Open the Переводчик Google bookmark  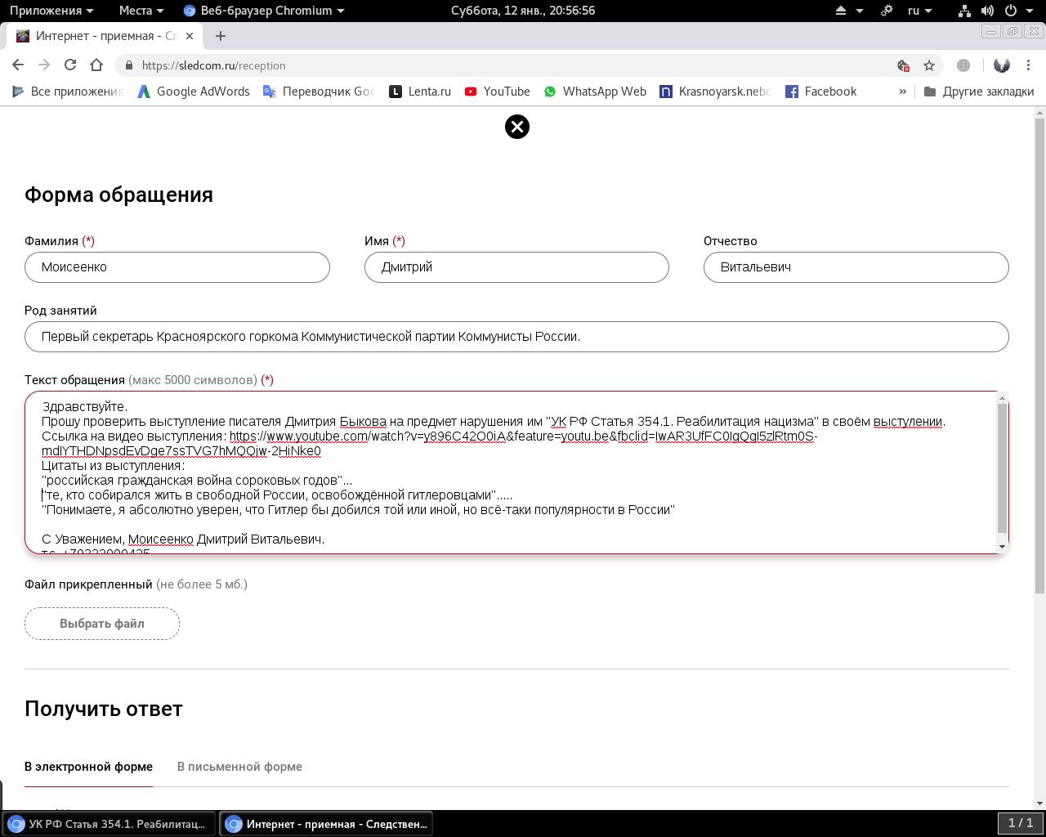[x=319, y=92]
